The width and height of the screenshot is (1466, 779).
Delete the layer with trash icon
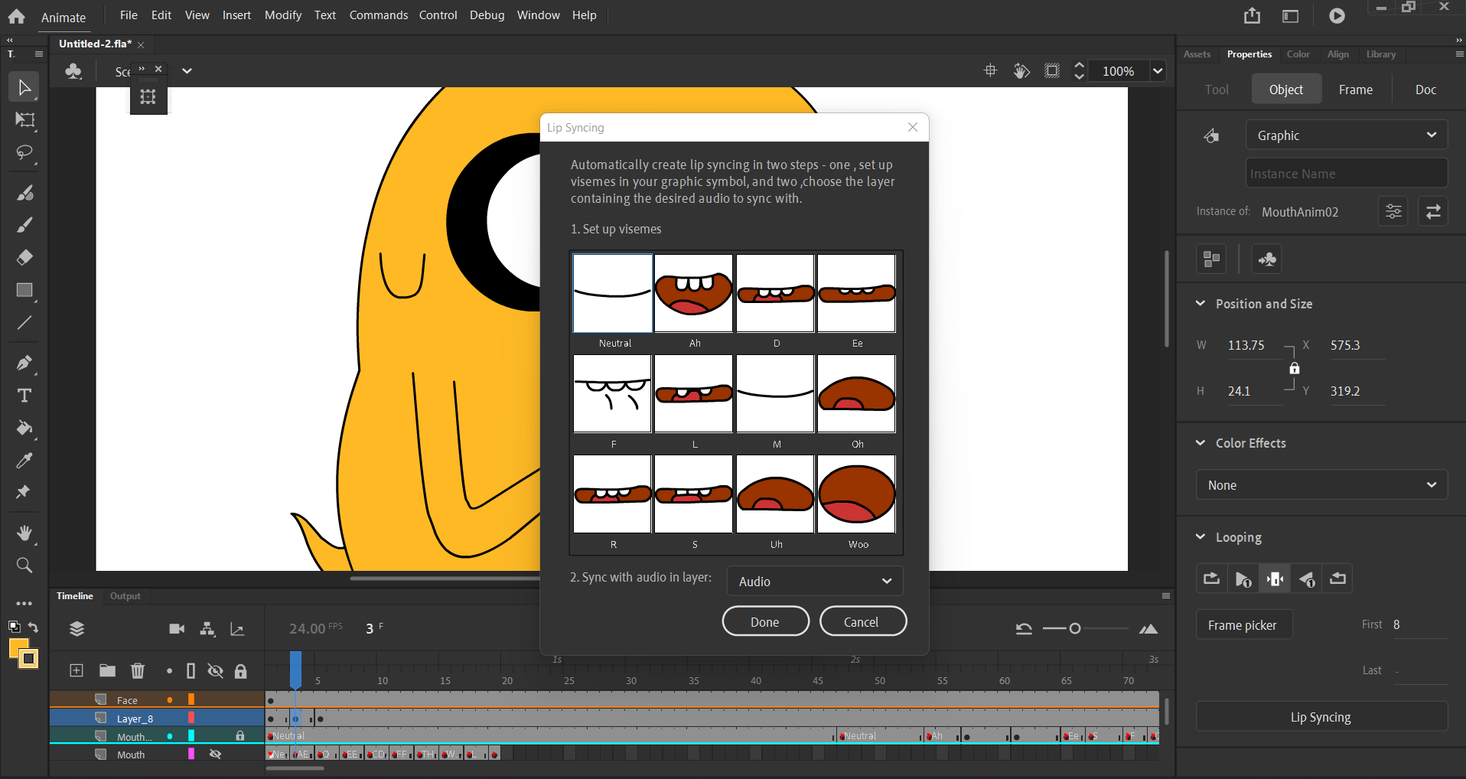coord(138,671)
